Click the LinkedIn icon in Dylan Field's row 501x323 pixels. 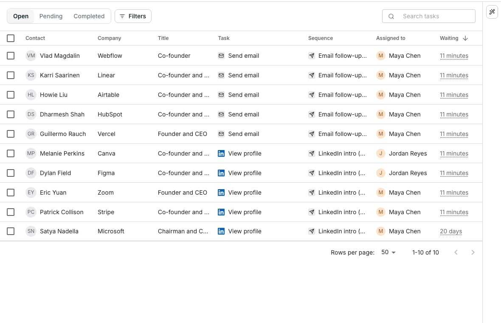tap(221, 173)
